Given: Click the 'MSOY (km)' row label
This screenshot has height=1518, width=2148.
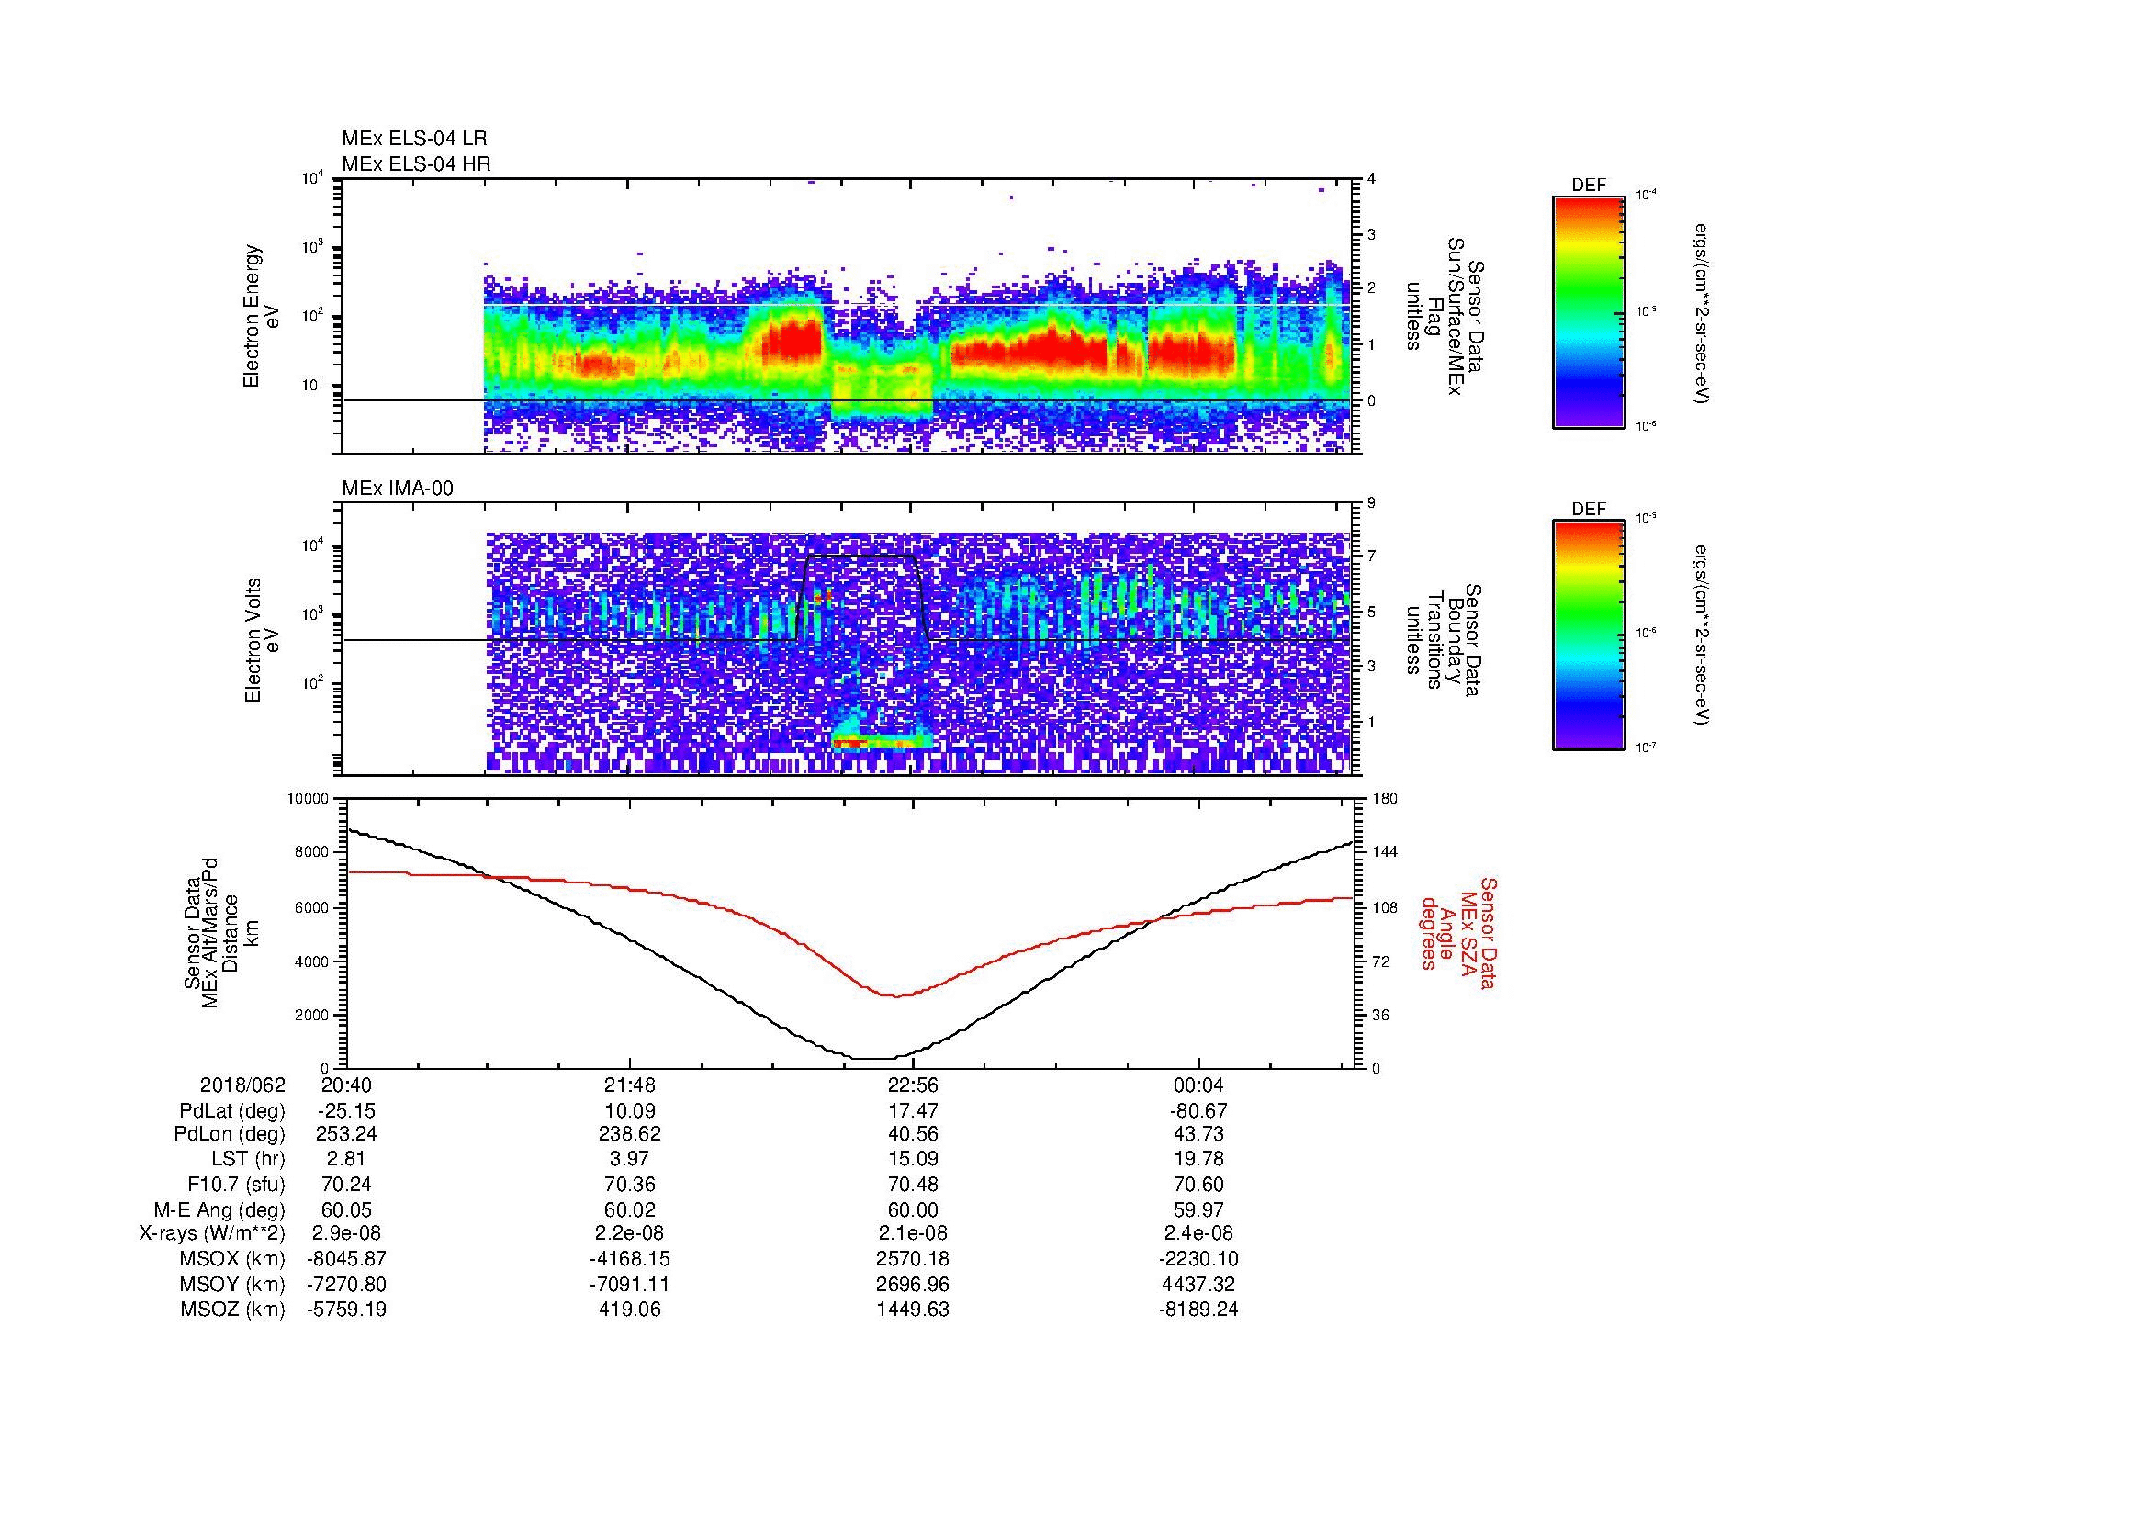Looking at the screenshot, I should tap(233, 1284).
